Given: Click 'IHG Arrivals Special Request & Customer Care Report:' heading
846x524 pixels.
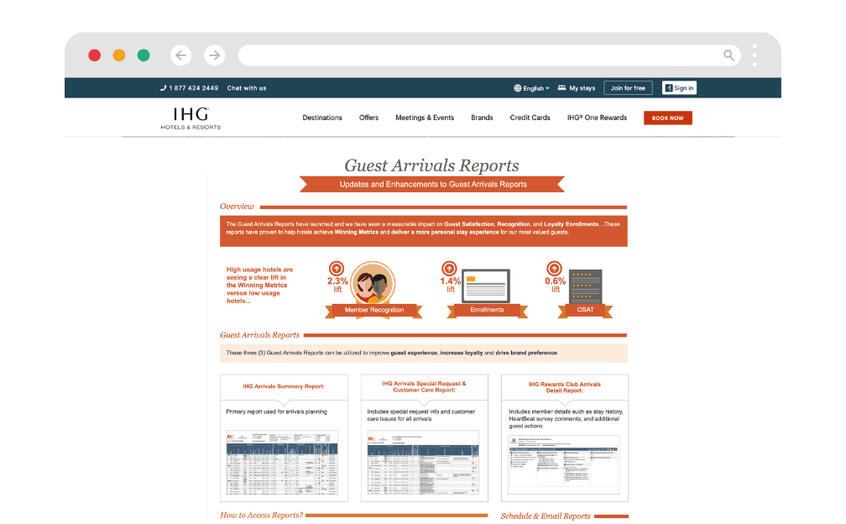Looking at the screenshot, I should 424,386.
